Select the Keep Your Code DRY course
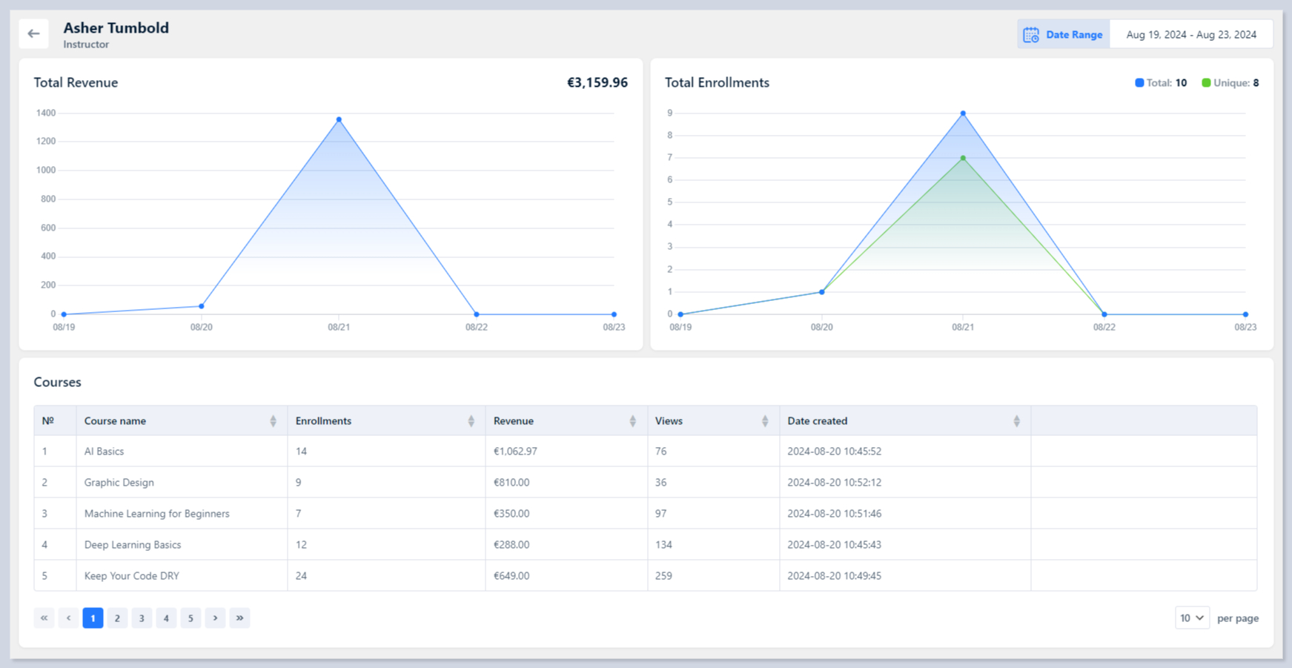The height and width of the screenshot is (668, 1292). [131, 576]
